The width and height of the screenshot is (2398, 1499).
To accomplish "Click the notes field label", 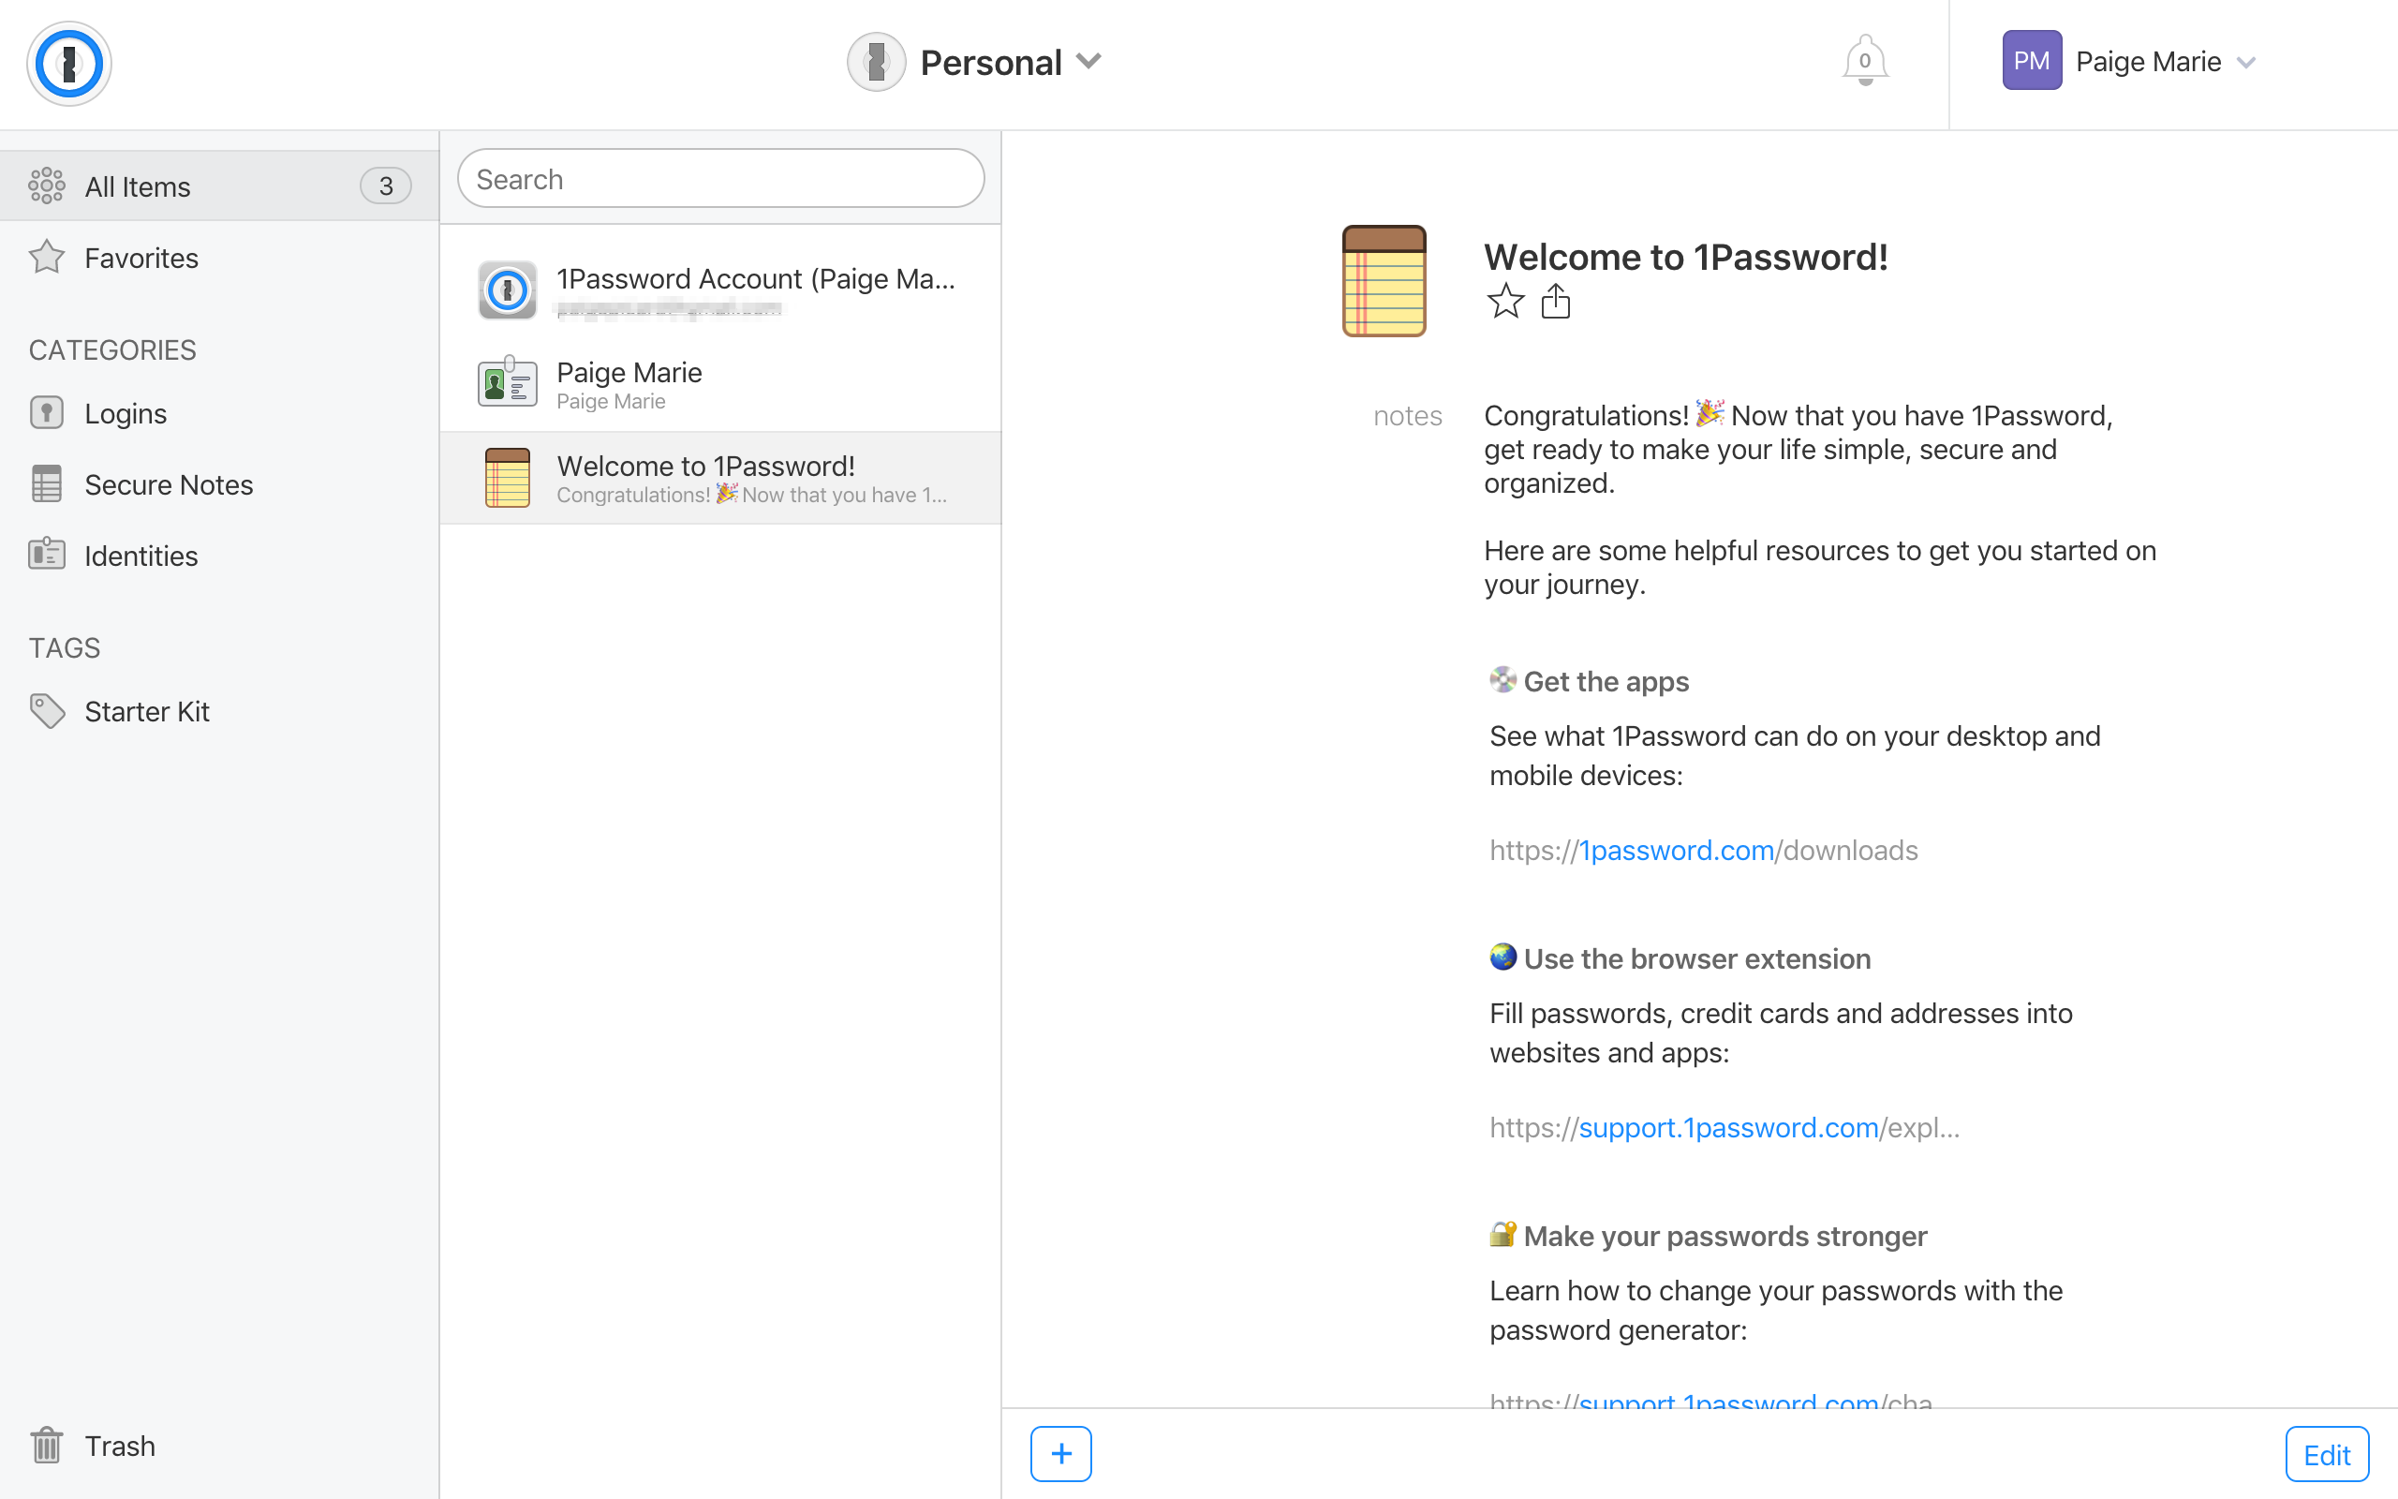I will point(1407,415).
